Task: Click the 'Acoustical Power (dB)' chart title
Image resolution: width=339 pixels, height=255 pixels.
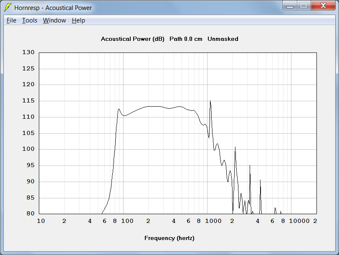Action: (132, 39)
